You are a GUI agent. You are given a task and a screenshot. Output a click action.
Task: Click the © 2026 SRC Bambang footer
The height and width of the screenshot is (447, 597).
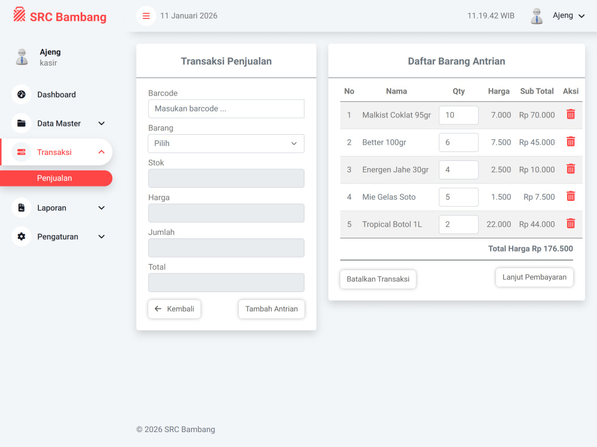tap(176, 430)
